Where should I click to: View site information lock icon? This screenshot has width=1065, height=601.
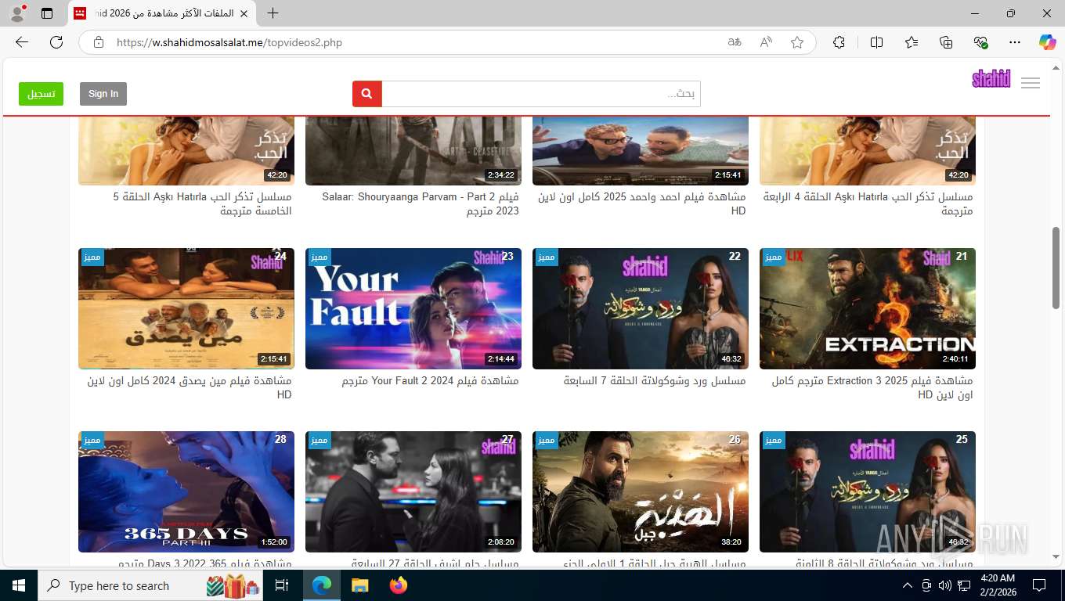99,42
